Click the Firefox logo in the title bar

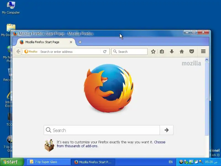point(15,33)
